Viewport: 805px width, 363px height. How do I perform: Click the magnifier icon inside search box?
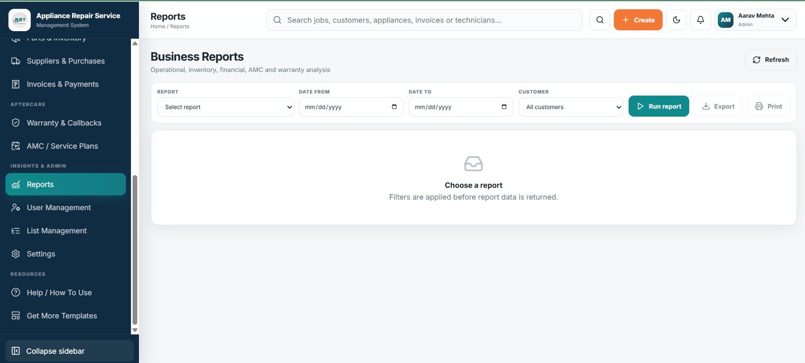[277, 20]
